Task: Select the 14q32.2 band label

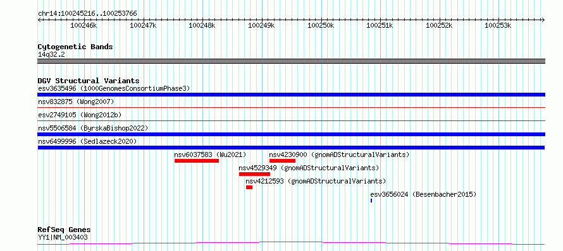Action: (51, 55)
